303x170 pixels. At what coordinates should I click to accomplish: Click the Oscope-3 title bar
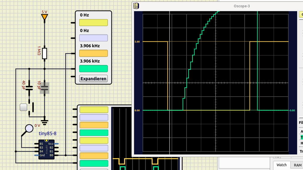[x=217, y=6]
